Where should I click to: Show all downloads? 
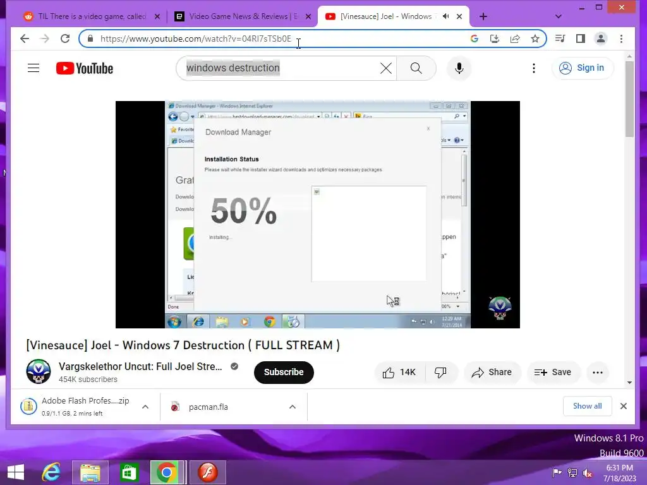(587, 406)
